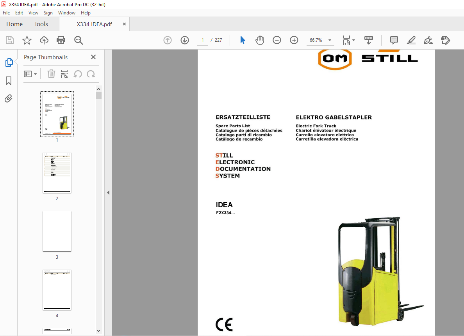Open zoom level dropdown arrow
The width and height of the screenshot is (464, 336).
tap(330, 40)
